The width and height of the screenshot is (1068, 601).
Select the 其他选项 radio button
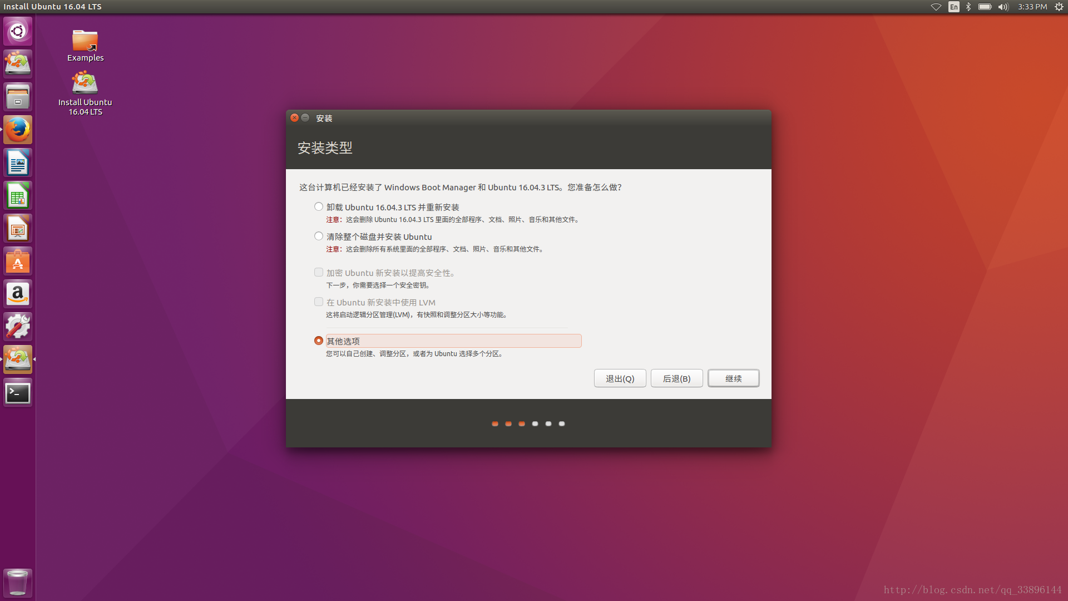click(x=319, y=340)
